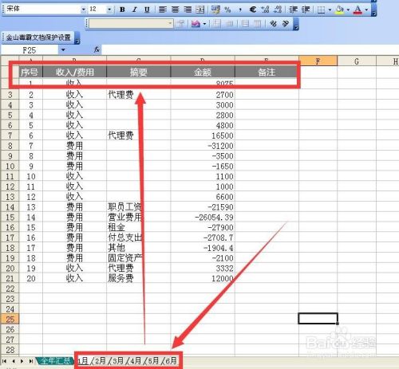Viewport: 399px width, 369px height.
Task: Open borders dropdown arrow
Action: [330, 10]
